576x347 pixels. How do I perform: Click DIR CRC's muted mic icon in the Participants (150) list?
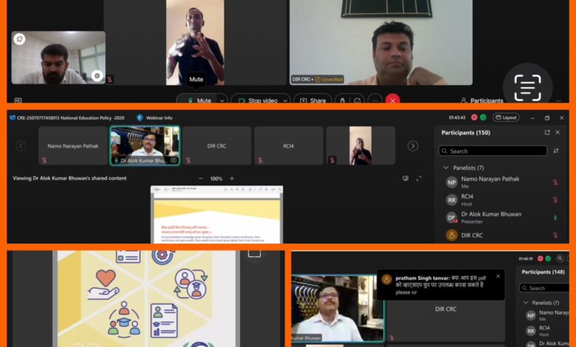tap(555, 235)
